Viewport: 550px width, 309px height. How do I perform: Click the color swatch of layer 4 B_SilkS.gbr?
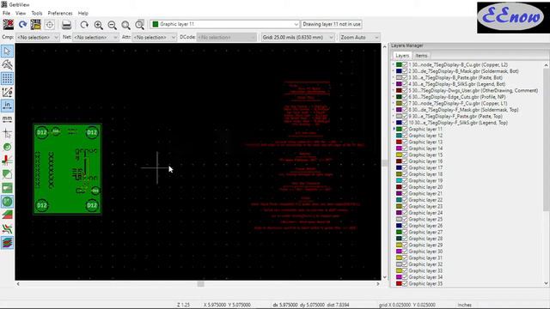(399, 84)
